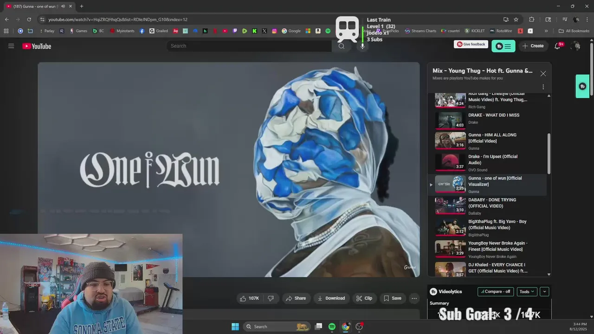
Task: Click the Chrome address bar URL
Action: click(x=118, y=19)
